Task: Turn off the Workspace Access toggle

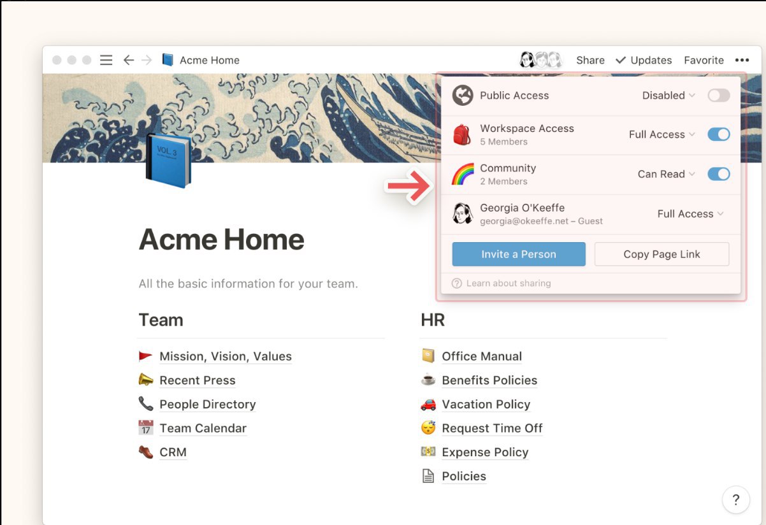Action: 719,134
